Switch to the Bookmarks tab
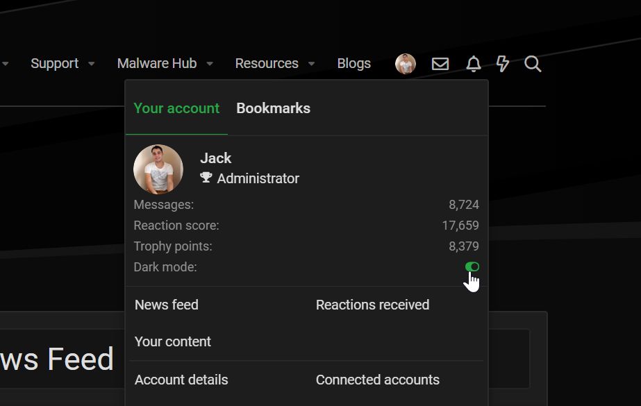This screenshot has width=641, height=406. tap(273, 108)
